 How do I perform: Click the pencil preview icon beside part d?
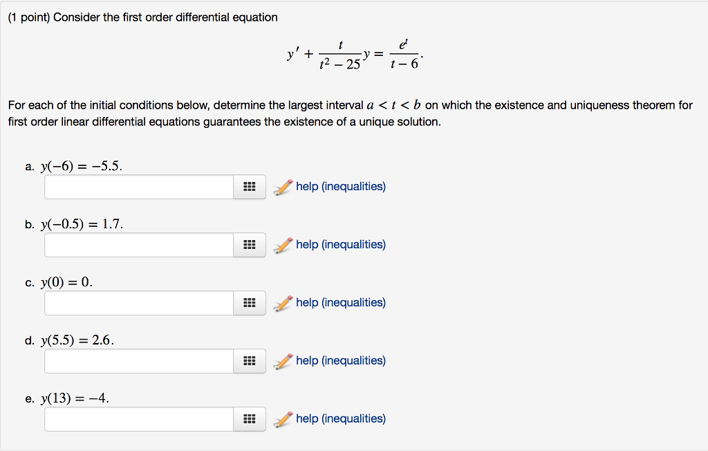pyautogui.click(x=283, y=360)
